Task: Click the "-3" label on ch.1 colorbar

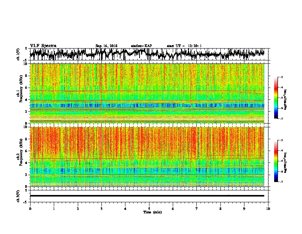Action: coord(281,77)
